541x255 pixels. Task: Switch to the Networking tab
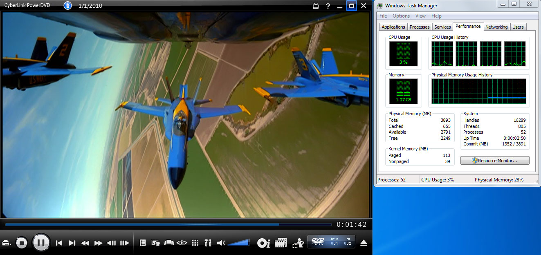[496, 27]
